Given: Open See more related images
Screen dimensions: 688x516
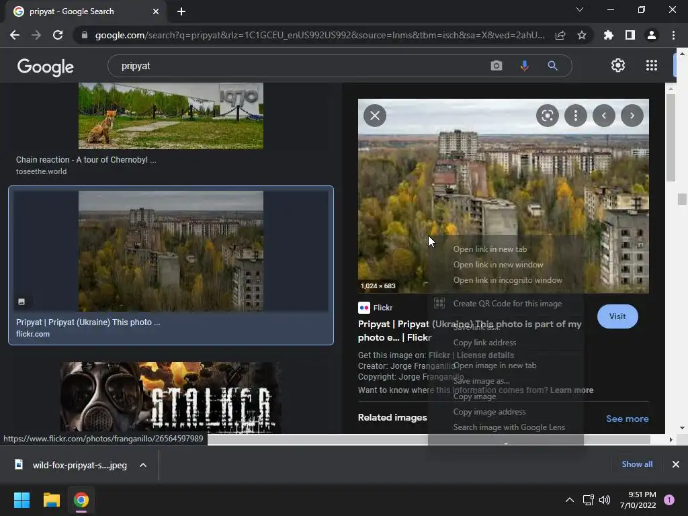Looking at the screenshot, I should (x=627, y=419).
